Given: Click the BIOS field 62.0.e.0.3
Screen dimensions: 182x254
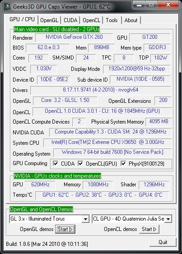Looking at the screenshot, I should click(48, 48).
